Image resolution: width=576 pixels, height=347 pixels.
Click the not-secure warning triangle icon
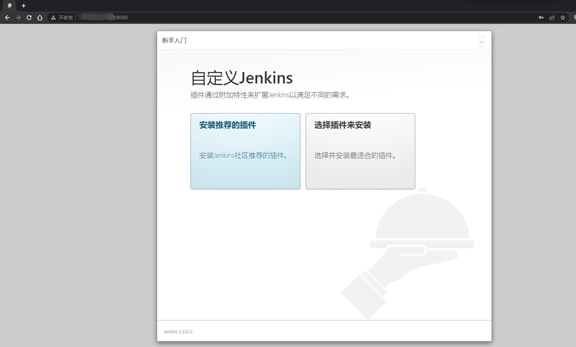click(x=53, y=18)
